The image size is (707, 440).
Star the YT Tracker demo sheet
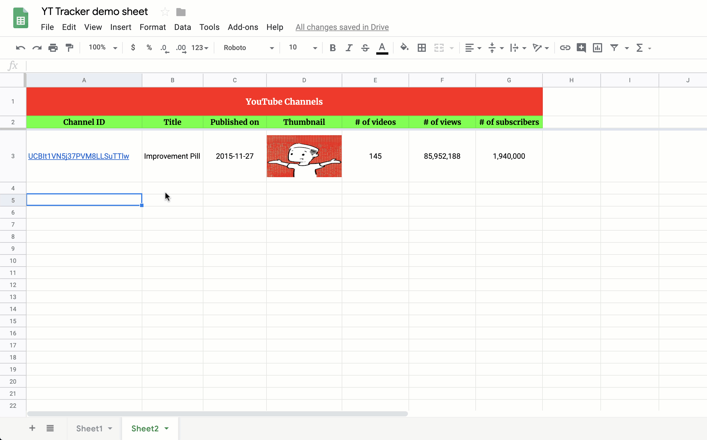pyautogui.click(x=165, y=12)
